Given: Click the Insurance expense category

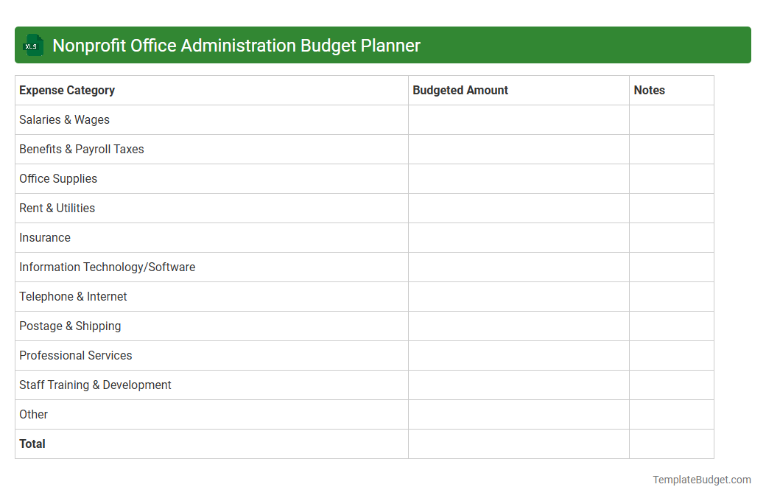Looking at the screenshot, I should [x=45, y=237].
